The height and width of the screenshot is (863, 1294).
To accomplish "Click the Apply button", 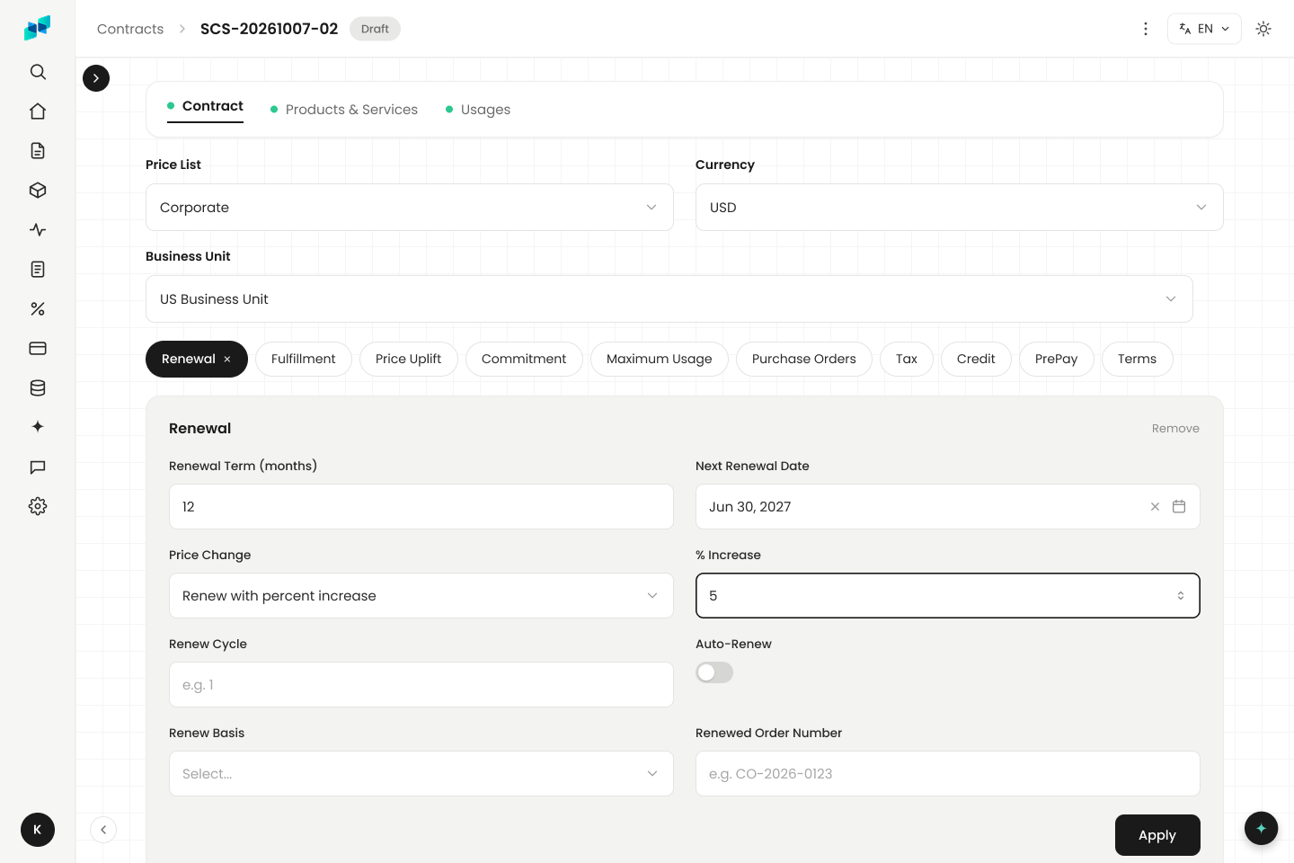I will pos(1157,835).
